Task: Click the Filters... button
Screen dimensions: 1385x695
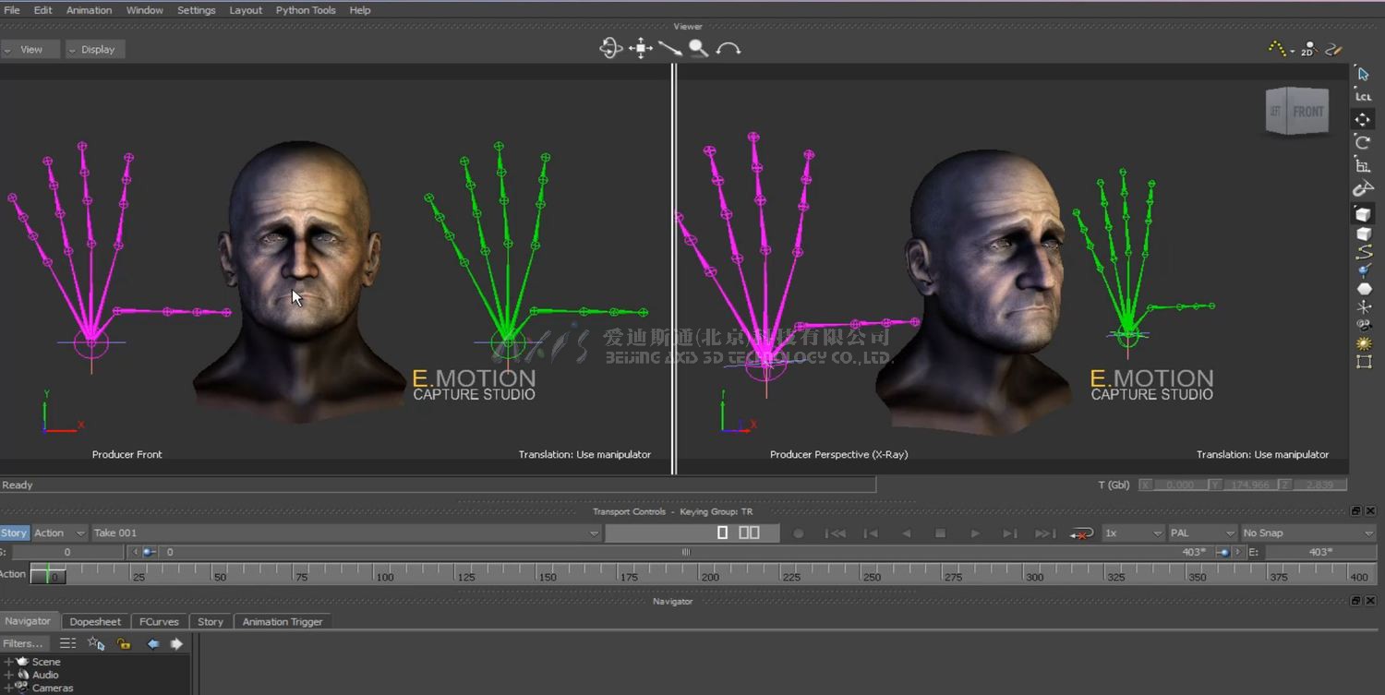Action: 23,643
